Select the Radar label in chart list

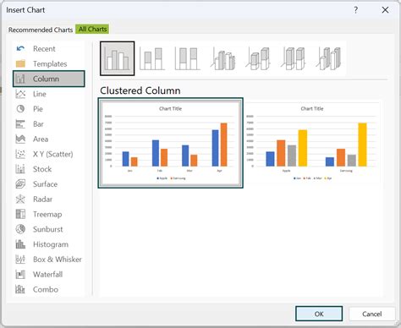[x=42, y=200]
